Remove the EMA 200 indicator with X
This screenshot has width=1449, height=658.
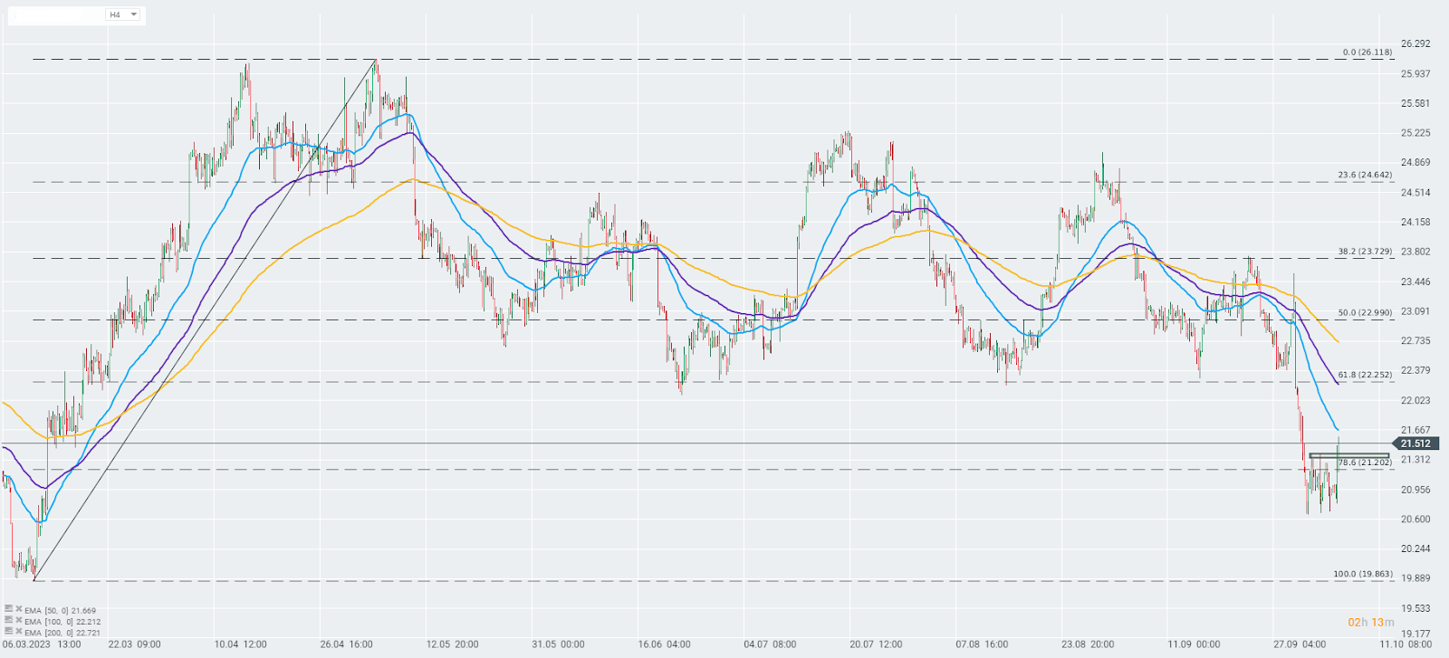click(18, 632)
